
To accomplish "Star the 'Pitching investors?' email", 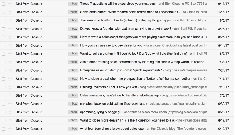I will 10,87.
